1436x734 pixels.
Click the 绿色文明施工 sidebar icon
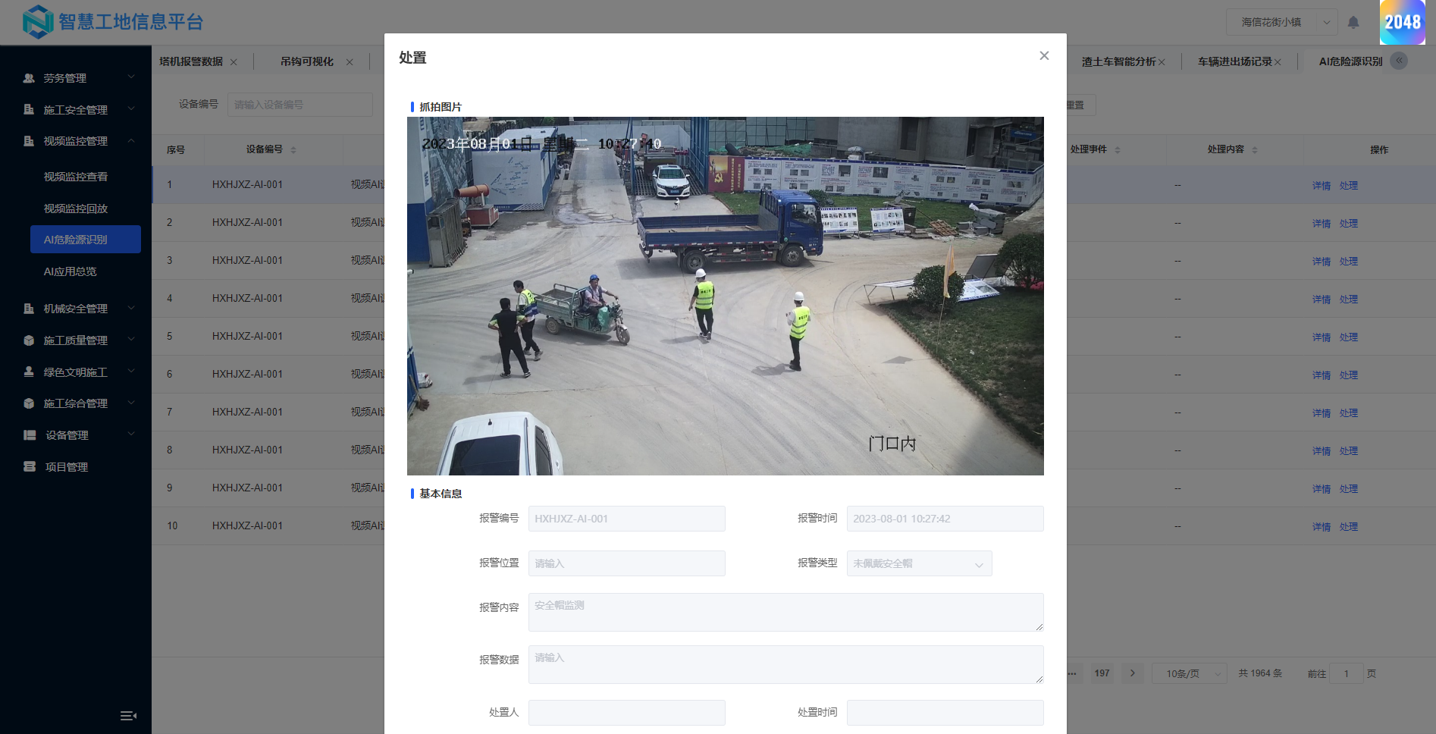point(29,372)
